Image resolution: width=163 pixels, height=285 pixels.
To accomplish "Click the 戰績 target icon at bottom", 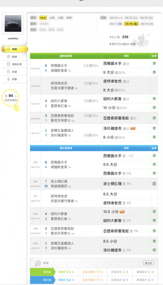I will [x=38, y=263].
